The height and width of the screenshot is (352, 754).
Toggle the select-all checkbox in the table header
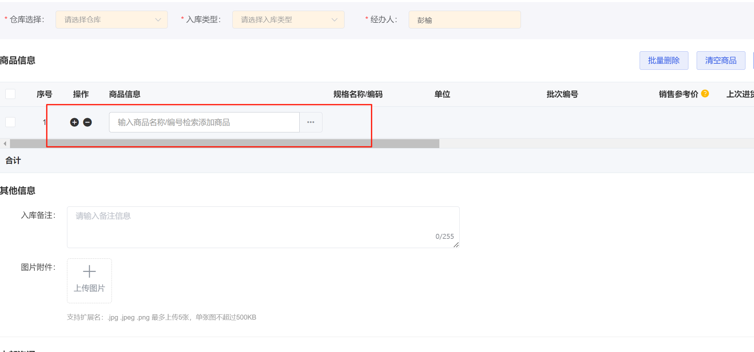[x=10, y=94]
